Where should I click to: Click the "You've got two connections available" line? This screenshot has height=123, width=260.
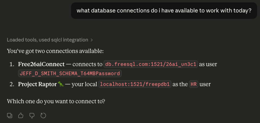(x=55, y=51)
